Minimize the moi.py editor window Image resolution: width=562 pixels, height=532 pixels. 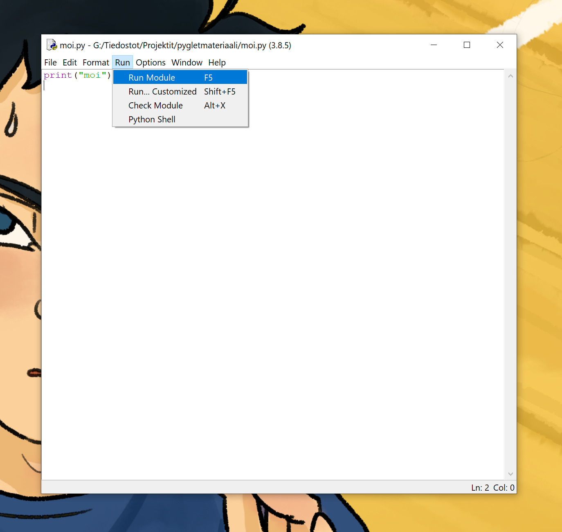[434, 45]
